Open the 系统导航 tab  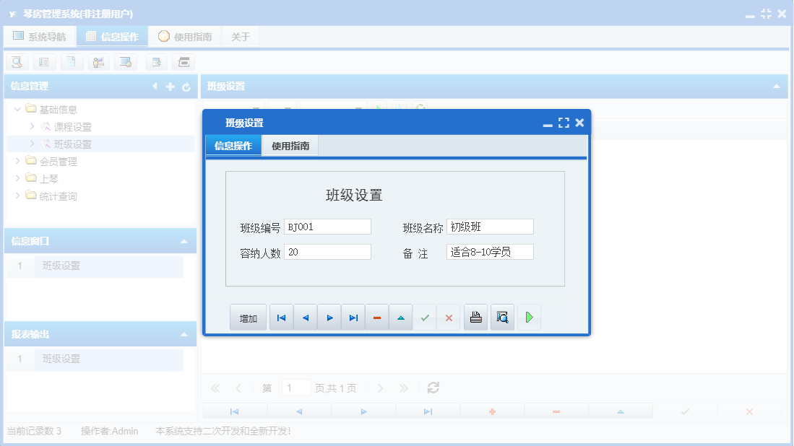[x=40, y=35]
